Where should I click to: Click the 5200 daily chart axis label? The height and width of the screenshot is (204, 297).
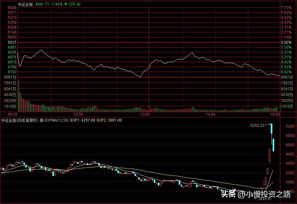290,126
